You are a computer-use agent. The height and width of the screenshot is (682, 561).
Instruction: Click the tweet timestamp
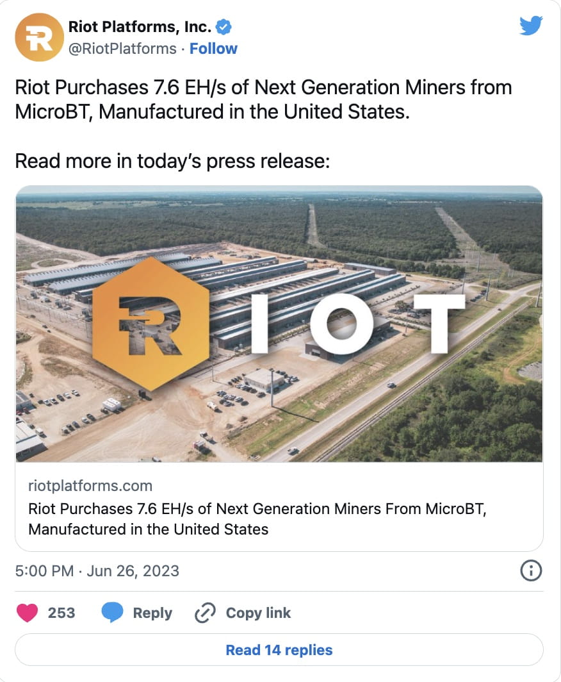[96, 571]
